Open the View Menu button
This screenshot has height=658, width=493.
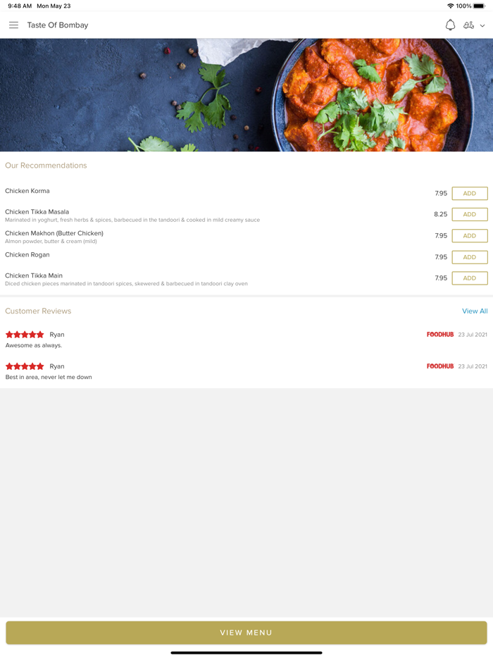(x=246, y=633)
